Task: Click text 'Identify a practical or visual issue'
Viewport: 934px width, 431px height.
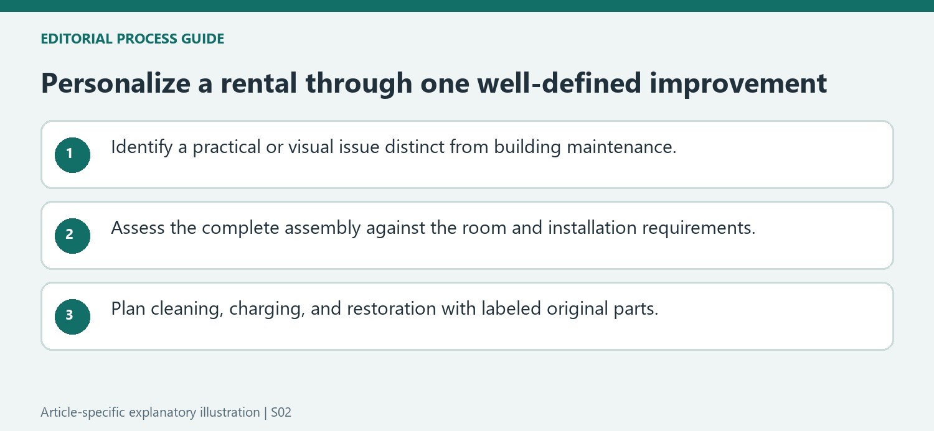Action: [245, 147]
